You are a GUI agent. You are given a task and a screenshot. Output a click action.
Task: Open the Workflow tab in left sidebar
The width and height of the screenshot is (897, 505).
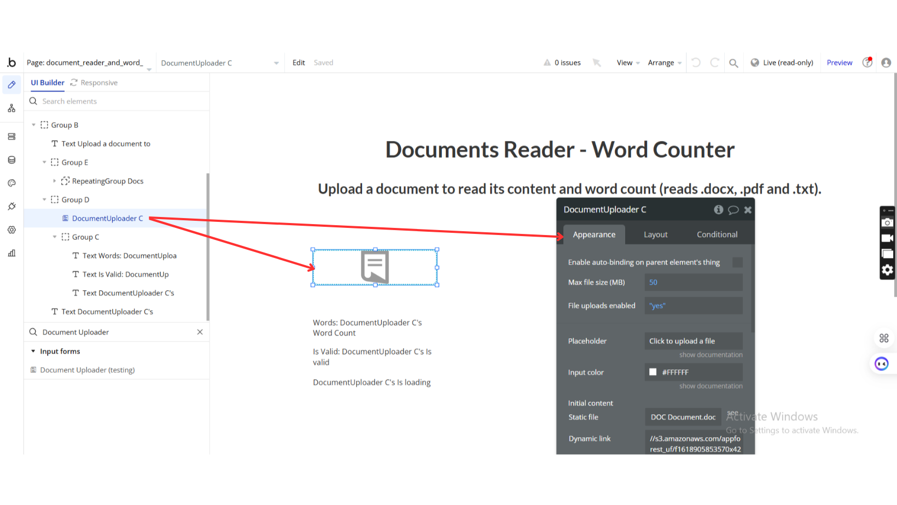11,109
